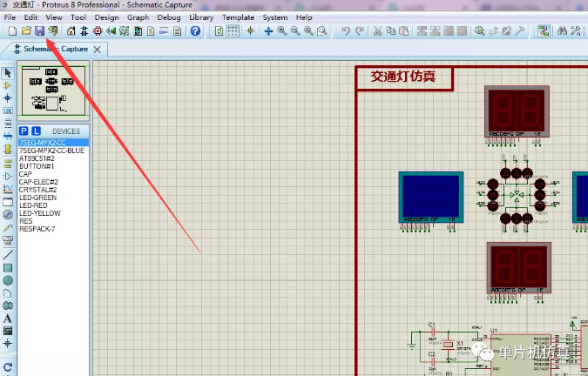Close the Schematic Capture tab
Viewport: 588px width, 376px height.
click(x=98, y=50)
